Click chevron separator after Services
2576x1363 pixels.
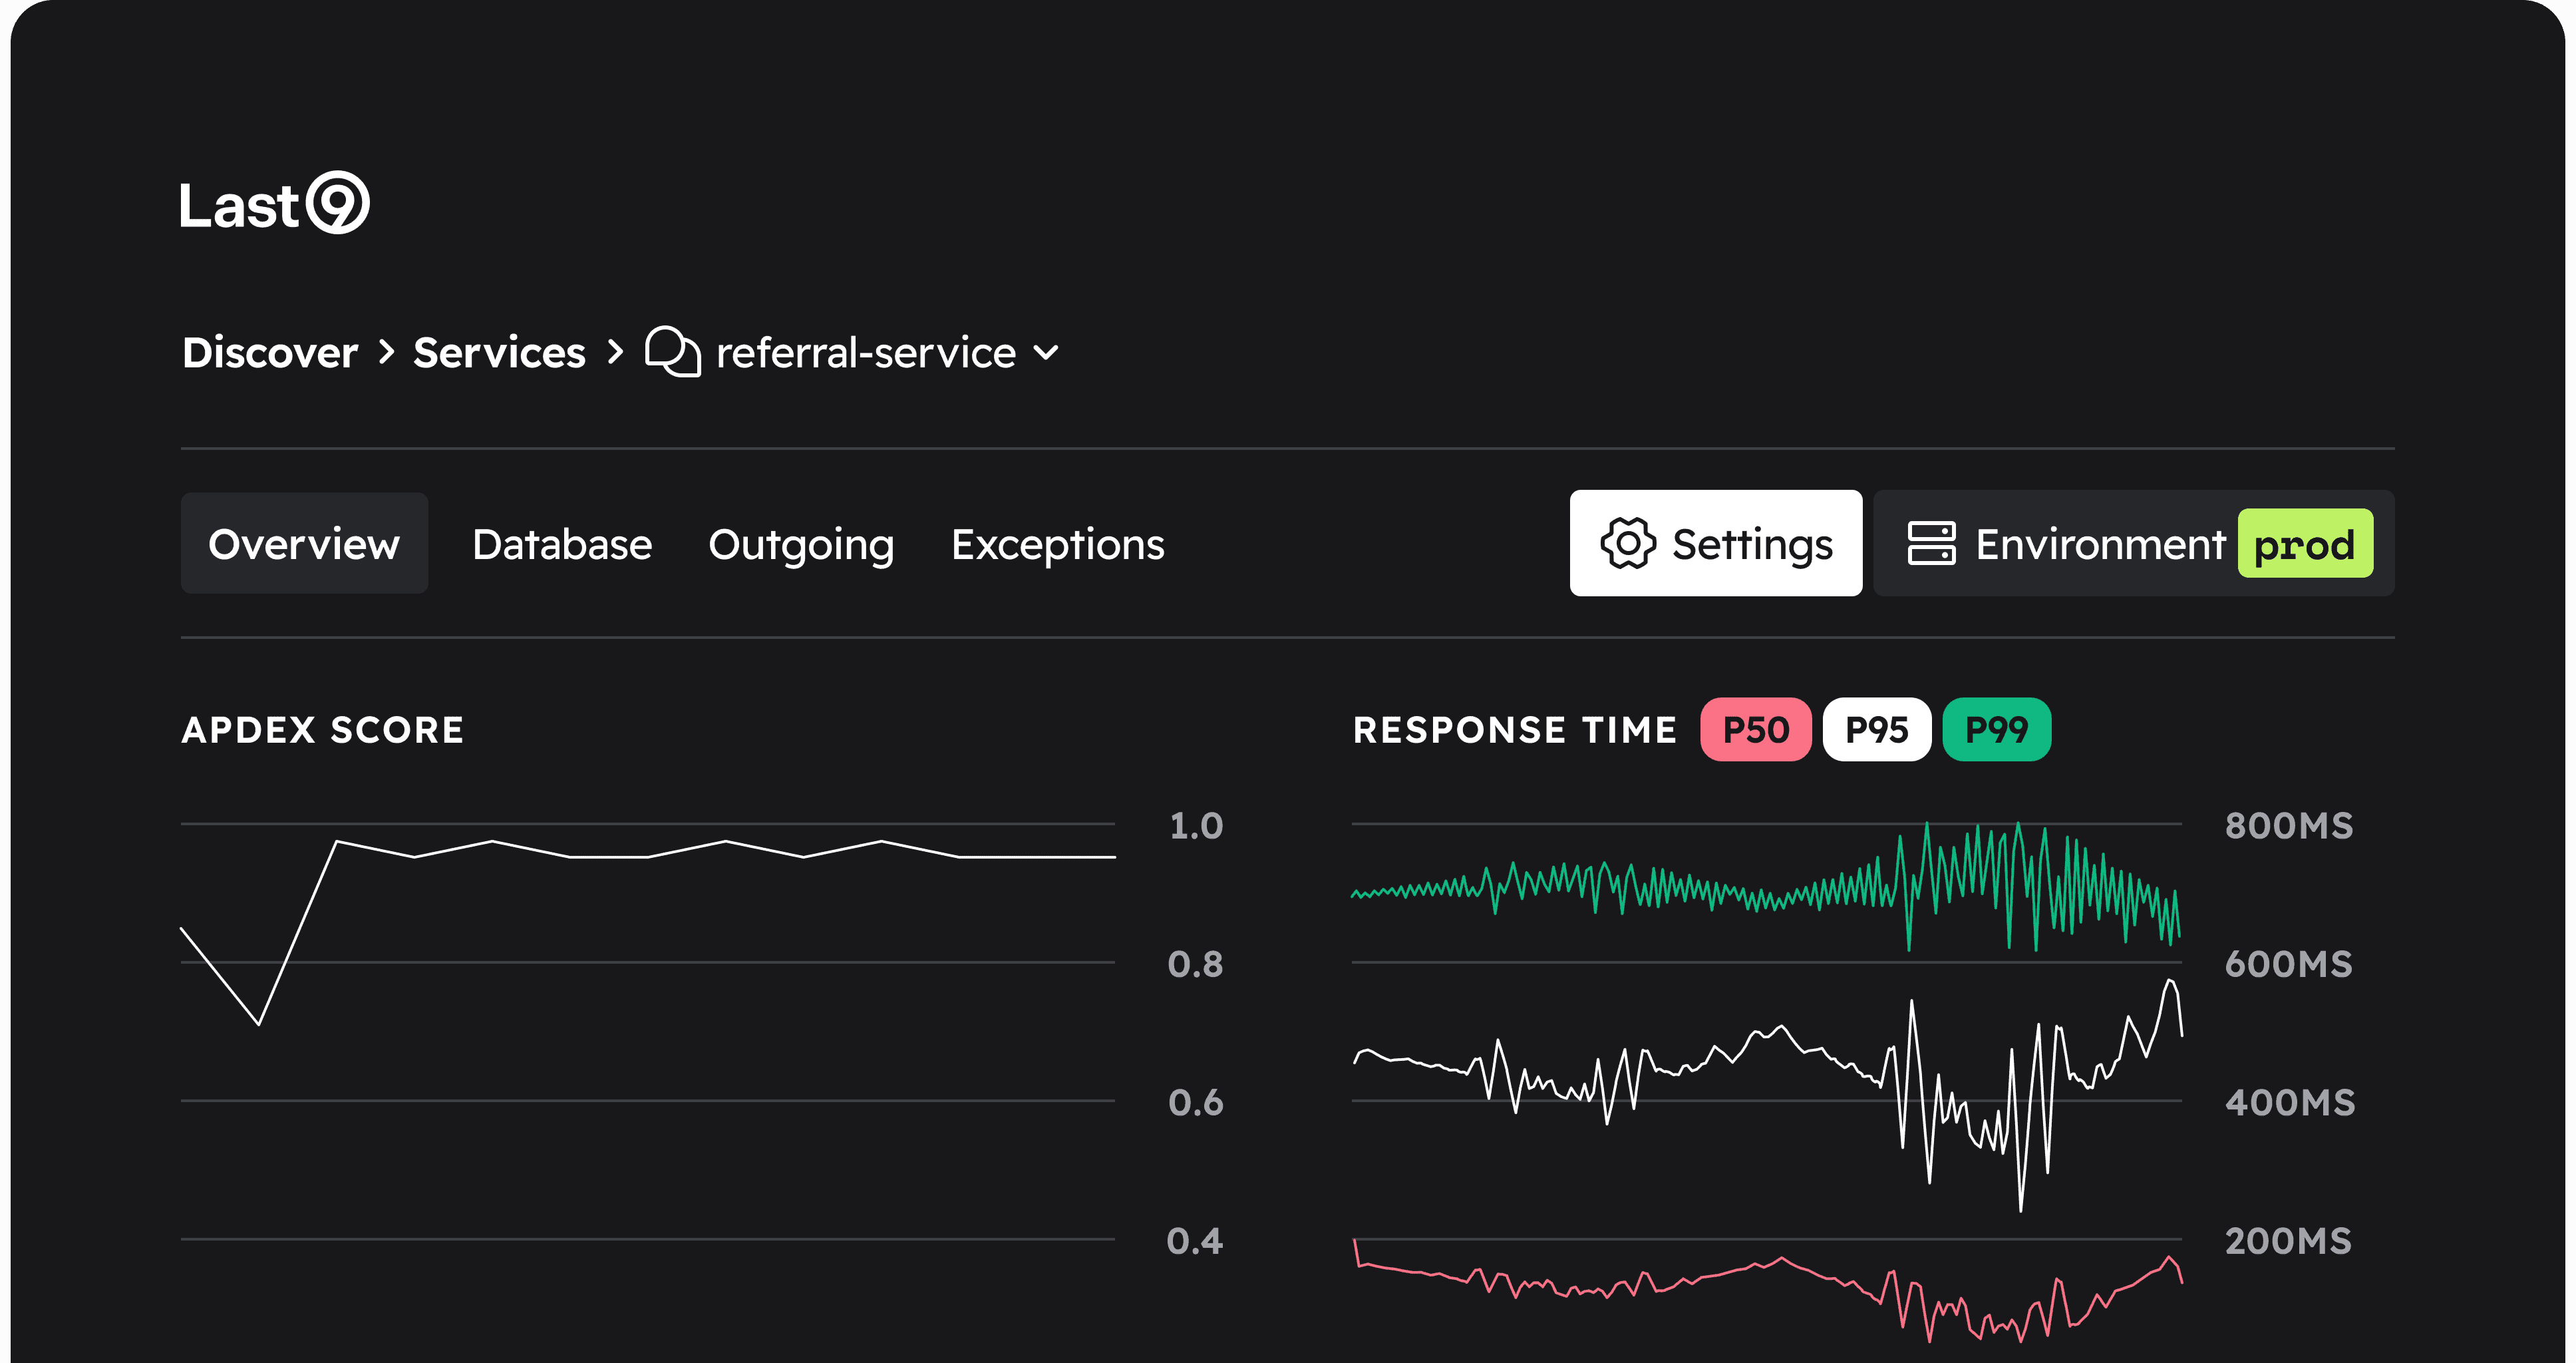coord(615,352)
